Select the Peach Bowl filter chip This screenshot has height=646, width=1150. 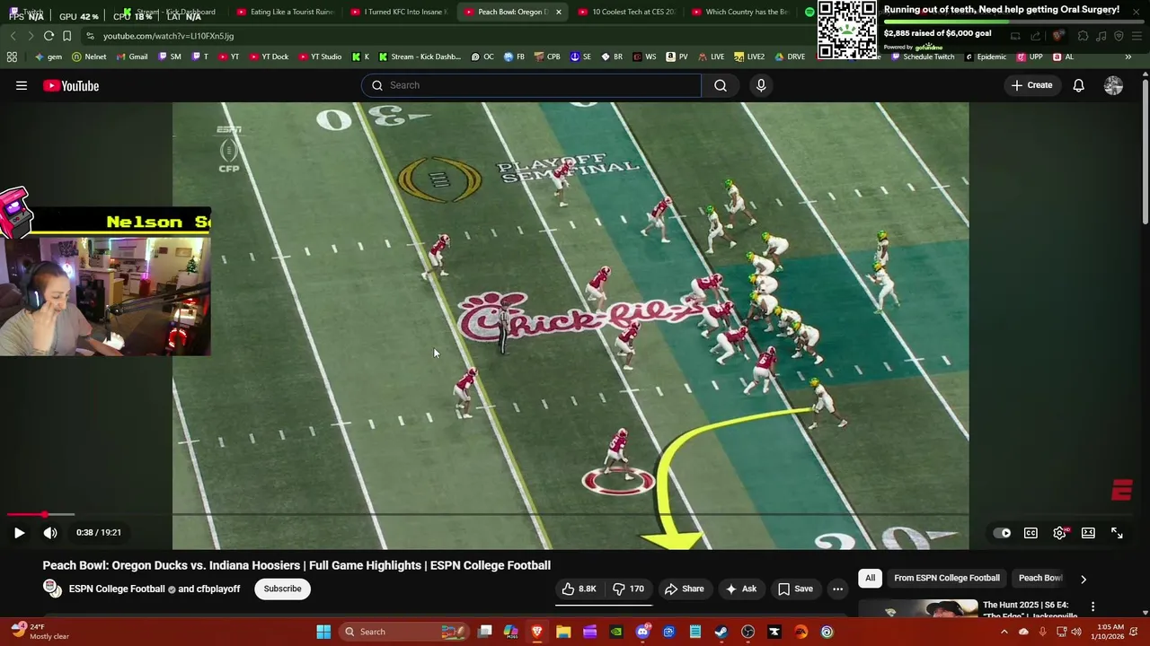tap(1039, 578)
